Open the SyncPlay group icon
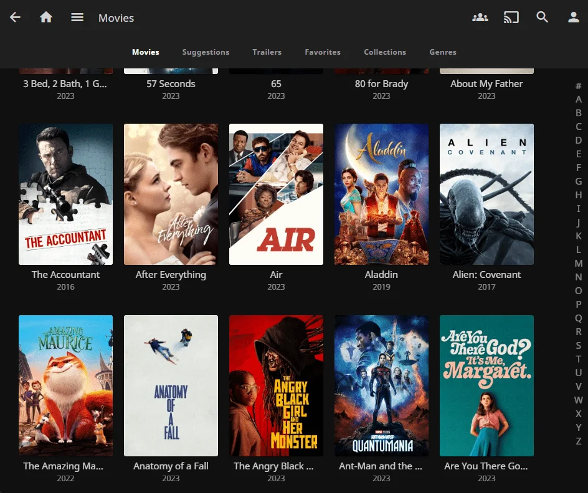The image size is (588, 493). pos(480,17)
